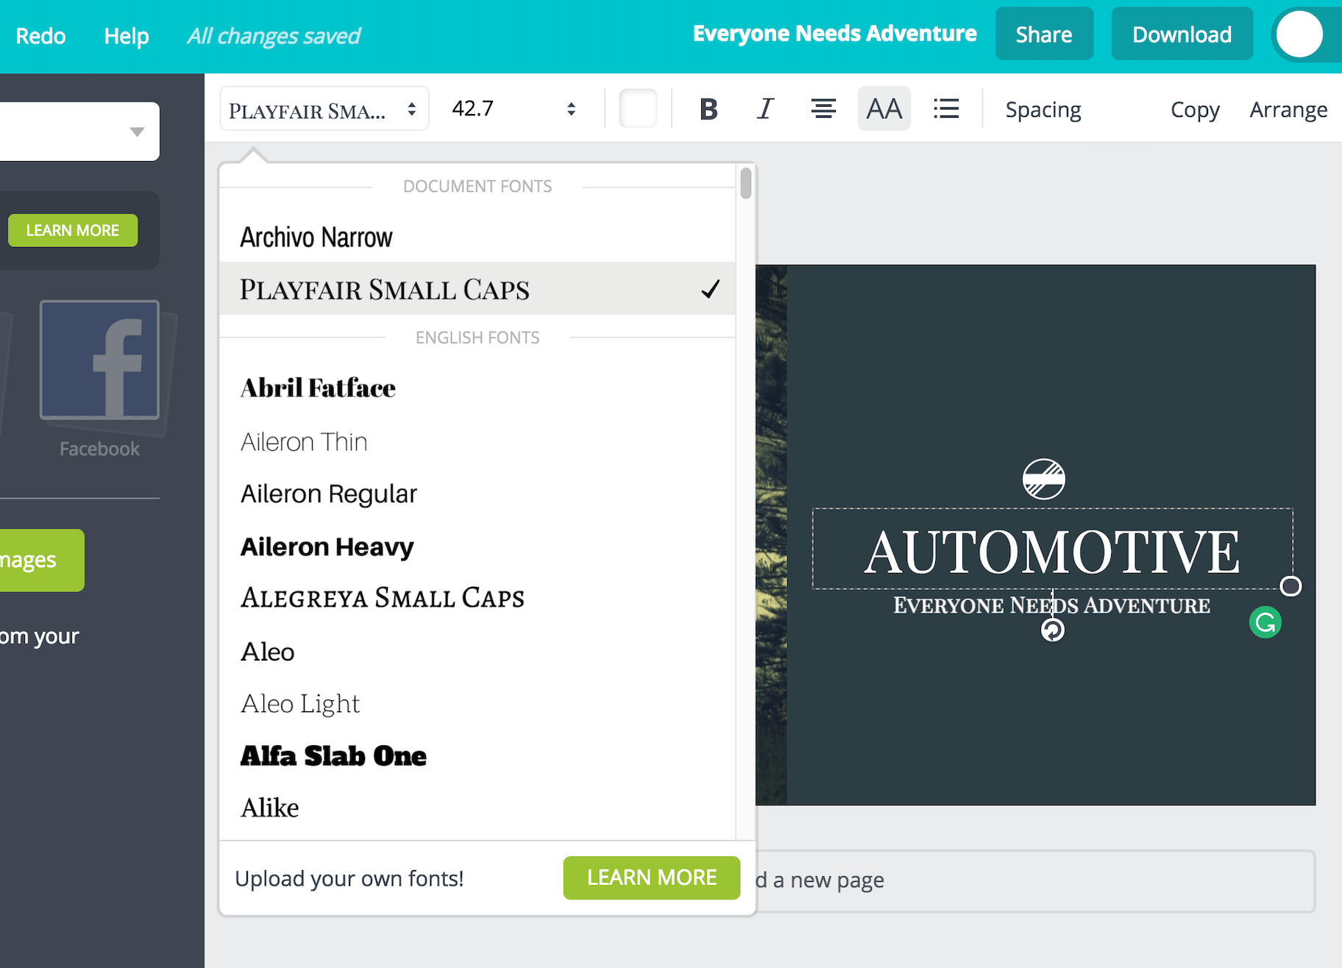Click the Facebook thumbnail in the sidebar
The image size is (1342, 968).
click(x=99, y=360)
